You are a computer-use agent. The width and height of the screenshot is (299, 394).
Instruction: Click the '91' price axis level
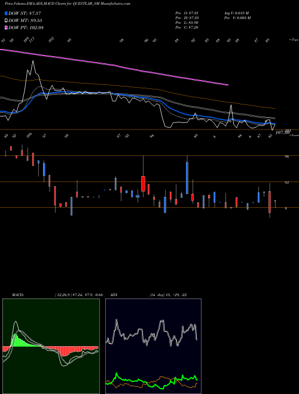click(286, 183)
